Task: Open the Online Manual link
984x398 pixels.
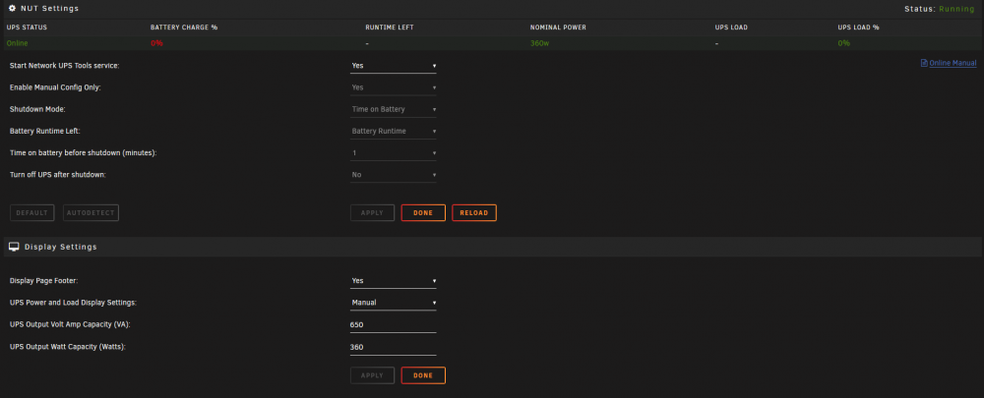Action: click(x=953, y=63)
